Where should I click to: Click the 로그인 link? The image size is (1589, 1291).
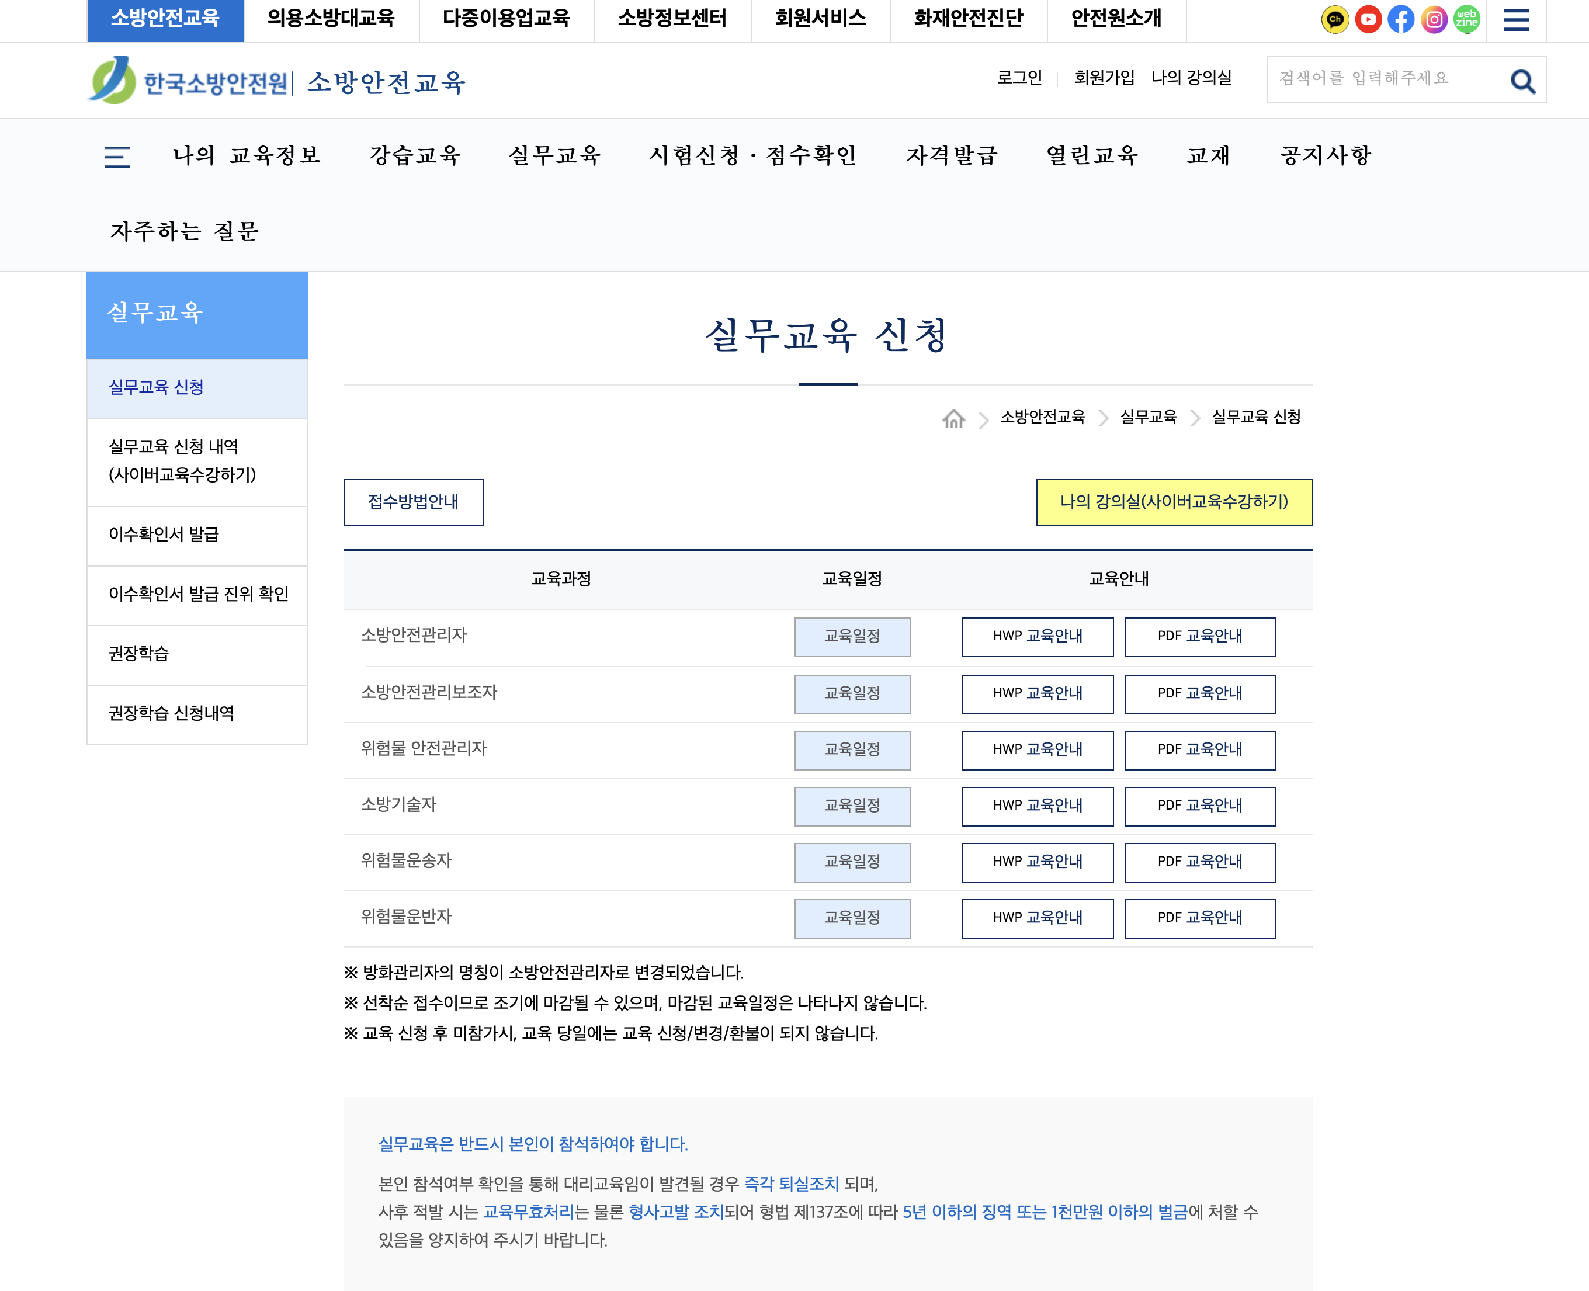[x=1020, y=77]
